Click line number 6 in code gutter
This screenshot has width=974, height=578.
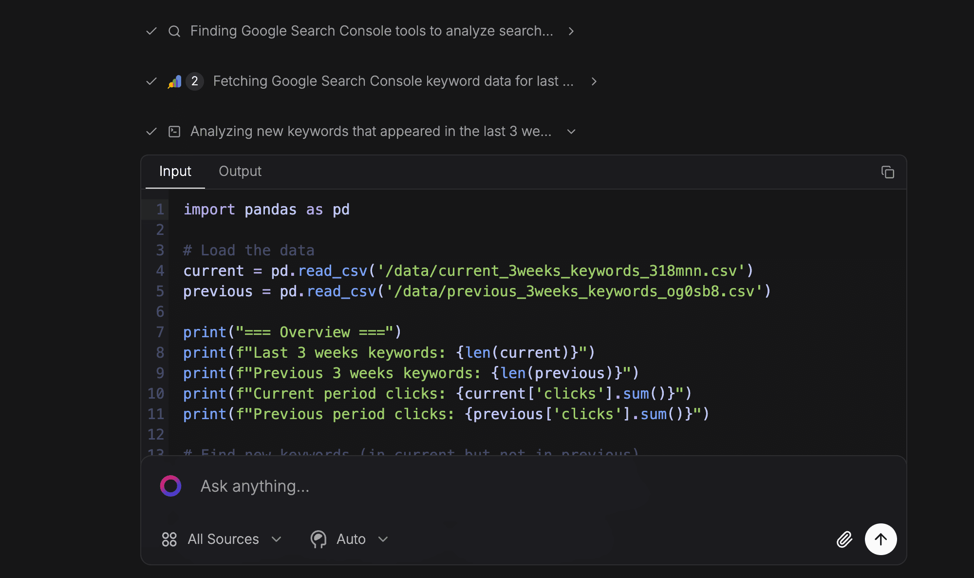coord(160,312)
